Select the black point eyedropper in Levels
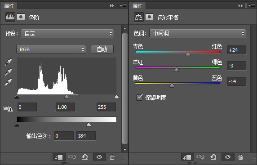This screenshot has height=165, width=257. [8, 62]
